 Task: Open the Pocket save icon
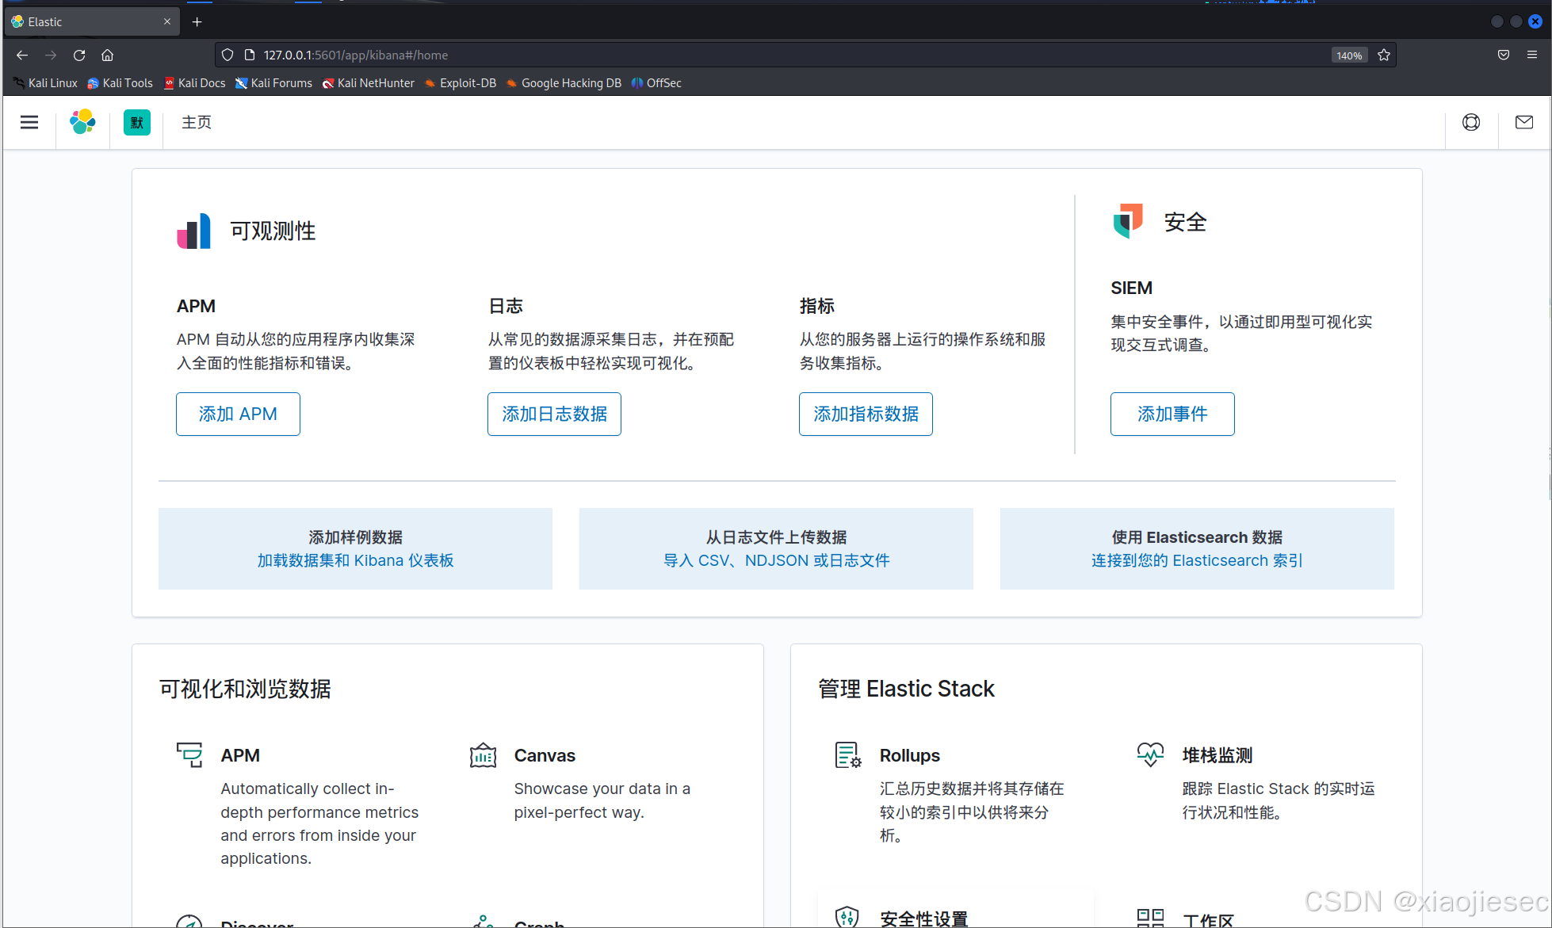coord(1504,55)
